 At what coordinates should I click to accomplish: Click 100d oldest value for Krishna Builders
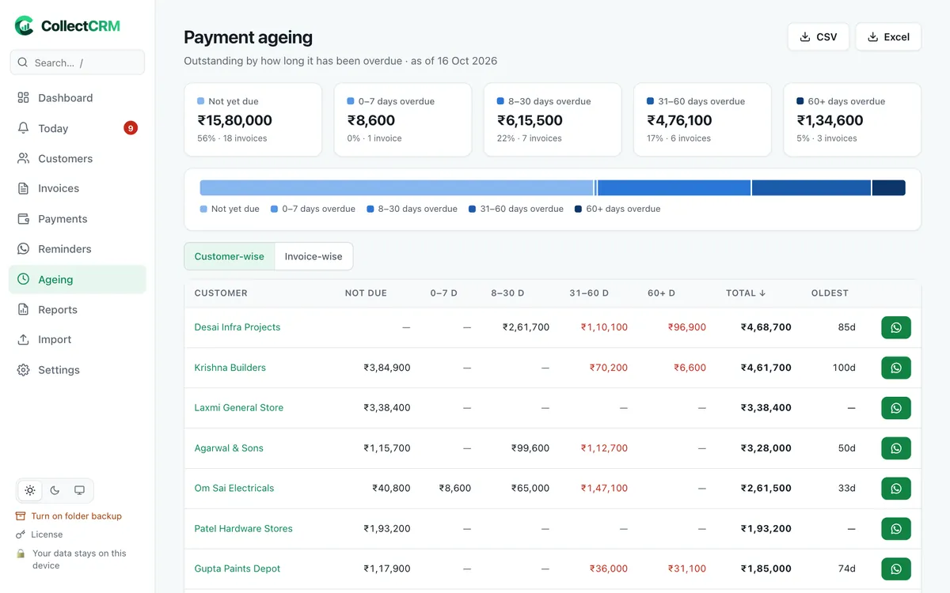(x=844, y=368)
